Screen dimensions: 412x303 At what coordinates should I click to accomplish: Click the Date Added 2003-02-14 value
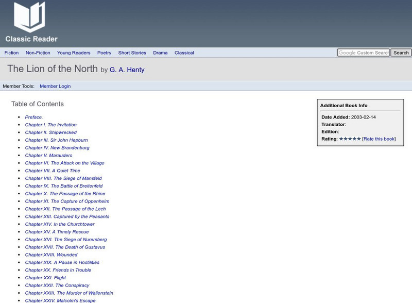tap(364, 117)
